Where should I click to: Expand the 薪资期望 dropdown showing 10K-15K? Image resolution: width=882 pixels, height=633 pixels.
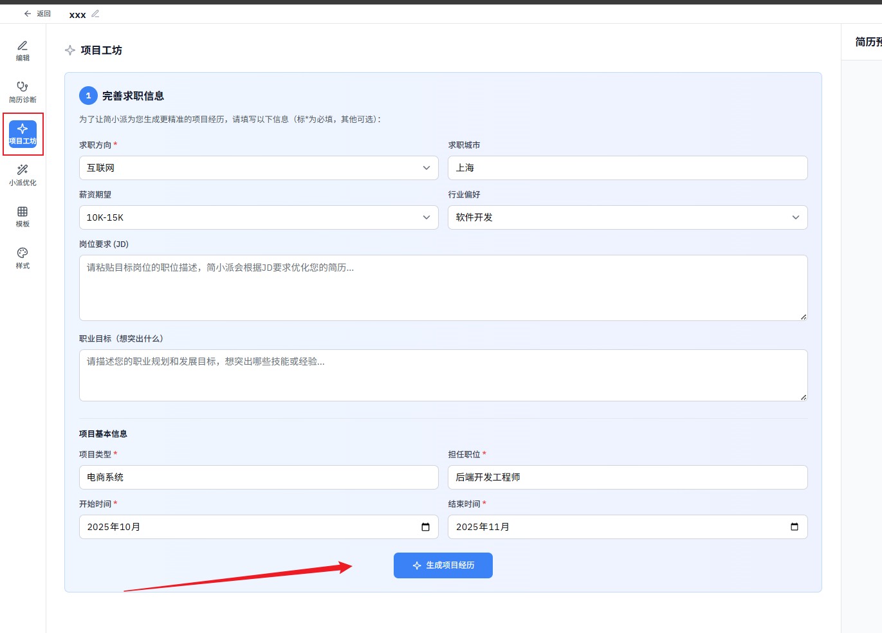point(259,217)
